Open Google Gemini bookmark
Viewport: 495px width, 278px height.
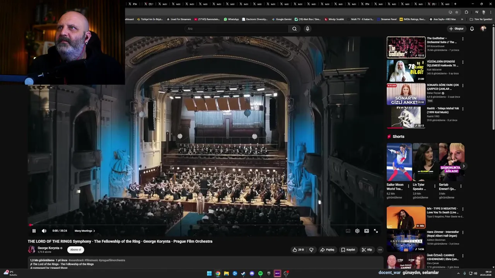point(282,19)
